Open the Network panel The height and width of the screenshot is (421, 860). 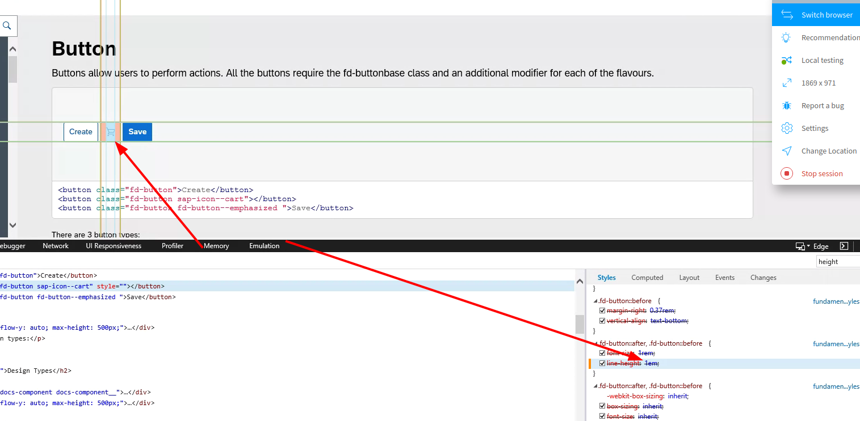coord(55,246)
